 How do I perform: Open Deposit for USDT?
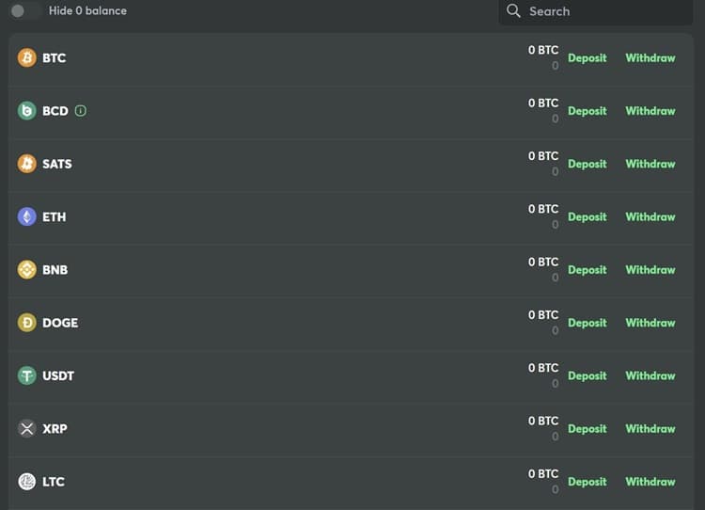tap(587, 375)
